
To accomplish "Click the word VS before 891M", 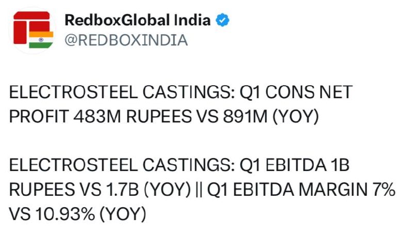I will click(x=208, y=116).
